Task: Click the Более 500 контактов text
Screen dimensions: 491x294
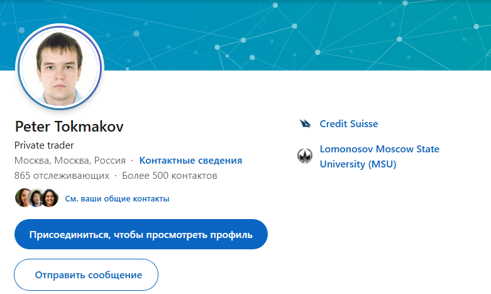Action: (170, 176)
